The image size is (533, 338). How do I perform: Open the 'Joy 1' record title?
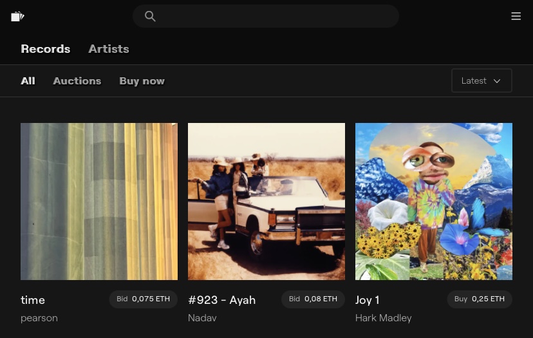(x=367, y=300)
